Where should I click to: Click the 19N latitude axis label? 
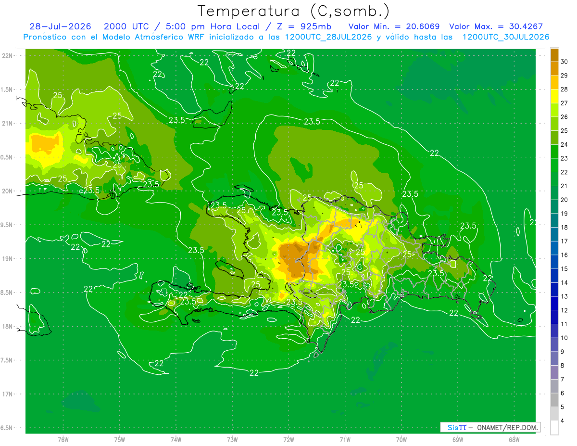[x=7, y=258]
